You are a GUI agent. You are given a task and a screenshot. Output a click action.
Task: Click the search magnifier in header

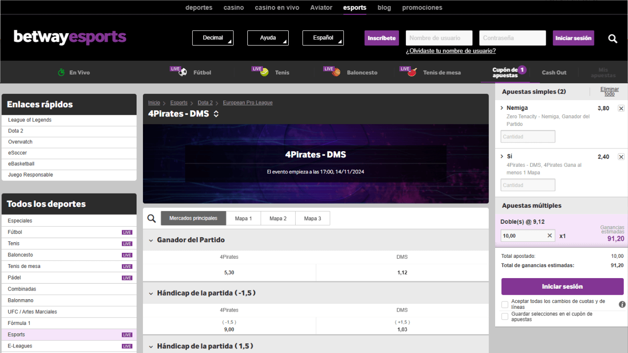coord(613,39)
